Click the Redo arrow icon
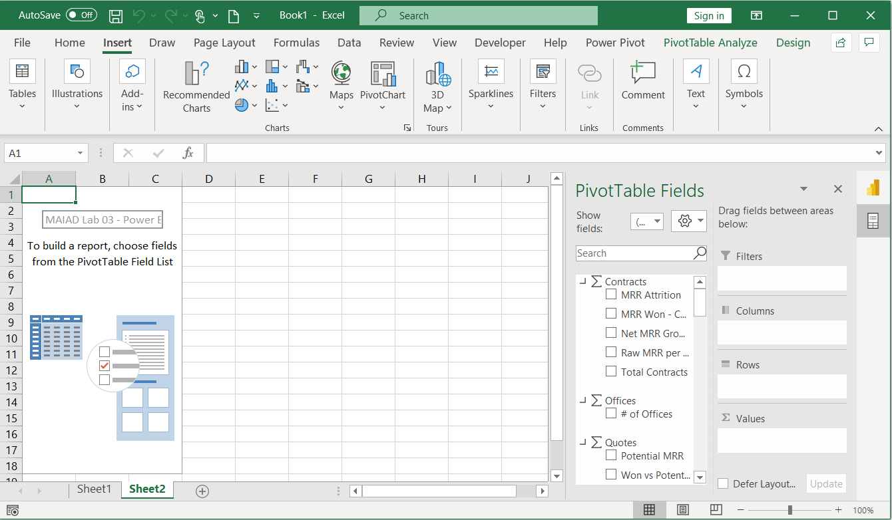The height and width of the screenshot is (520, 892). coord(170,15)
